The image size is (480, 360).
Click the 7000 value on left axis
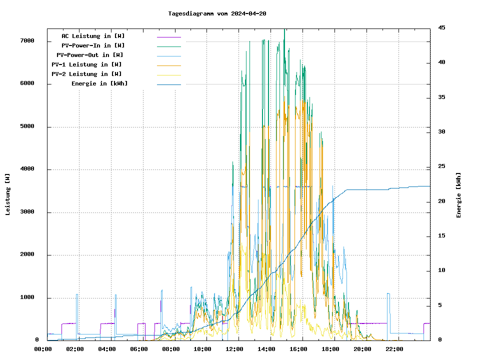click(x=27, y=41)
